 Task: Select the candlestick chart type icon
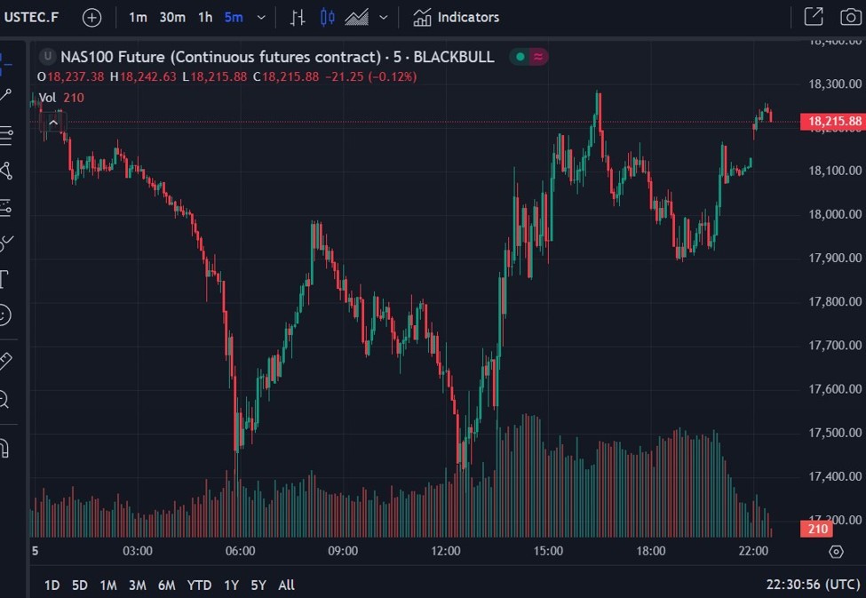(x=328, y=17)
